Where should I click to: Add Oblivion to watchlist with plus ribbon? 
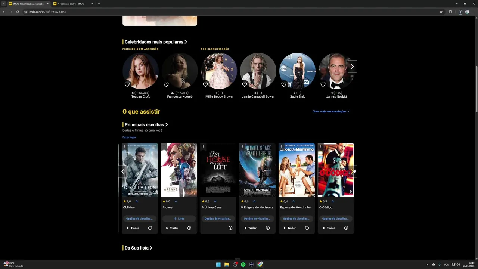[x=125, y=146]
